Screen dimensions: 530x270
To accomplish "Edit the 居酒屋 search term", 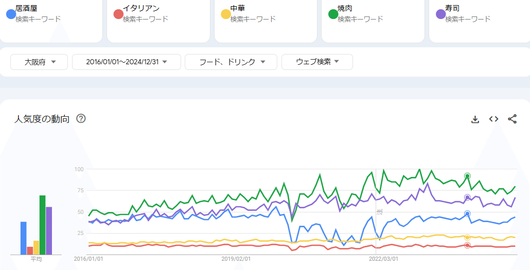I will pos(26,8).
